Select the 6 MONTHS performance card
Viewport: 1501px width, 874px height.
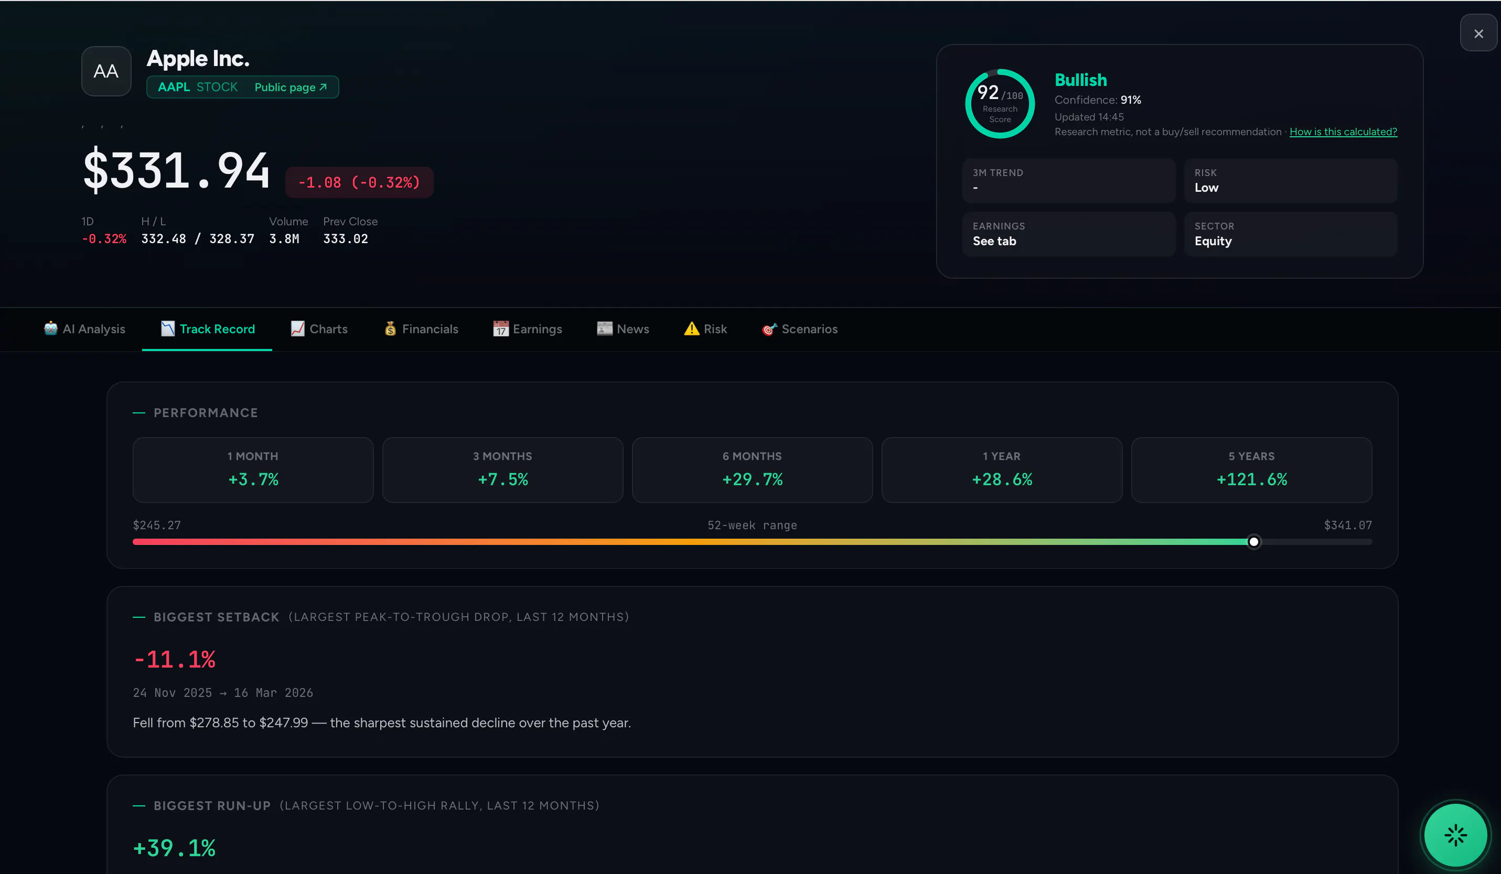pos(752,470)
